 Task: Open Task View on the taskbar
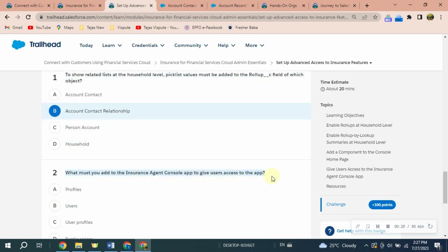(39, 245)
